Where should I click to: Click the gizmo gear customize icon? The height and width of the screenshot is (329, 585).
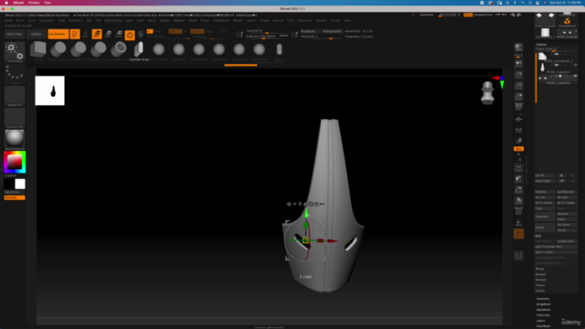pos(289,204)
